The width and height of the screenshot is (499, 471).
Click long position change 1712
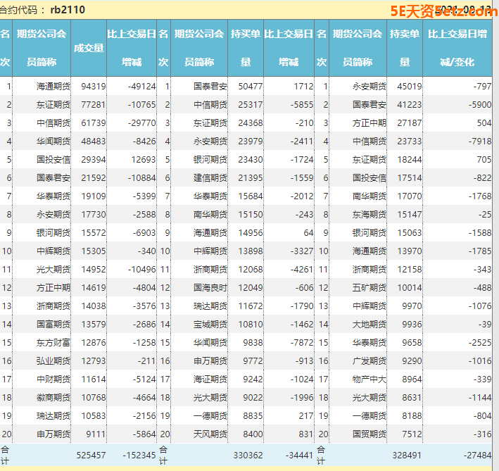pyautogui.click(x=303, y=86)
